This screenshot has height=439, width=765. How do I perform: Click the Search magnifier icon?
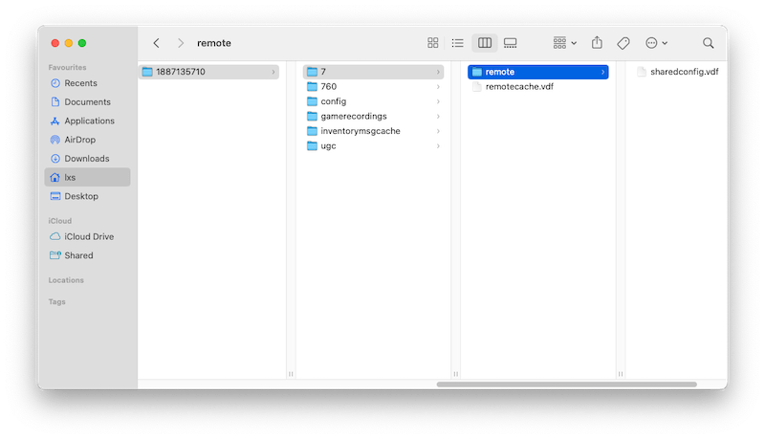tap(709, 43)
